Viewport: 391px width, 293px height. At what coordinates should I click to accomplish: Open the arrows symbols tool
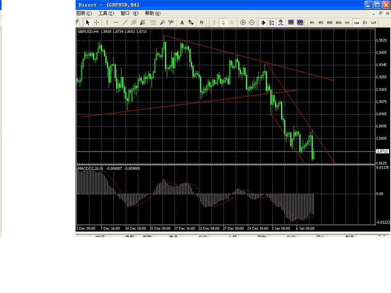(191, 23)
